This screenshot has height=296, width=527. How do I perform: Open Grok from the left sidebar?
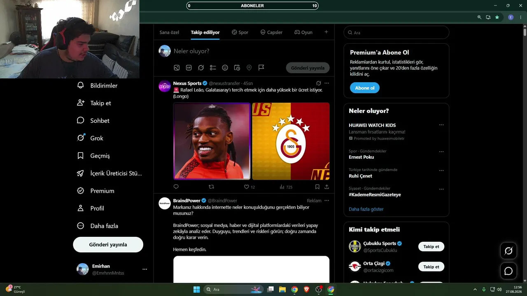pyautogui.click(x=90, y=138)
